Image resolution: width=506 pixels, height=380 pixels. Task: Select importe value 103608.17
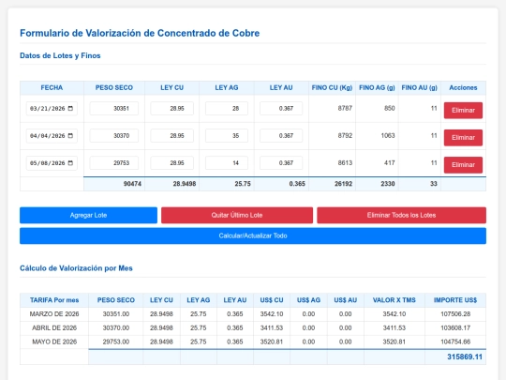[x=455, y=328]
